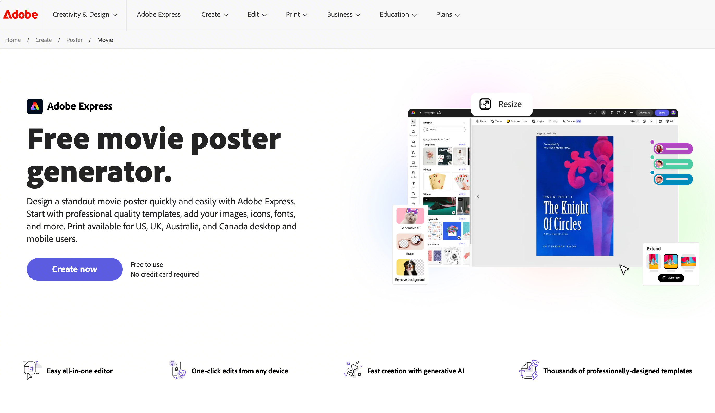
Task: Click the Generate button in the Extend panel
Action: [671, 278]
